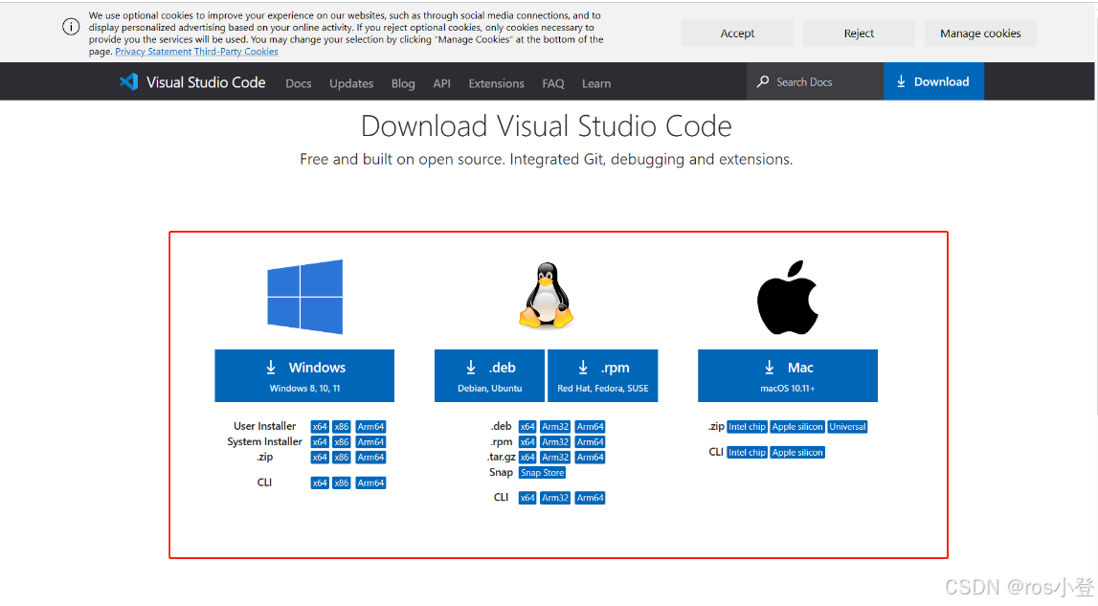Select Linux CLI Arm32 download
The width and height of the screenshot is (1098, 606).
[x=555, y=498]
